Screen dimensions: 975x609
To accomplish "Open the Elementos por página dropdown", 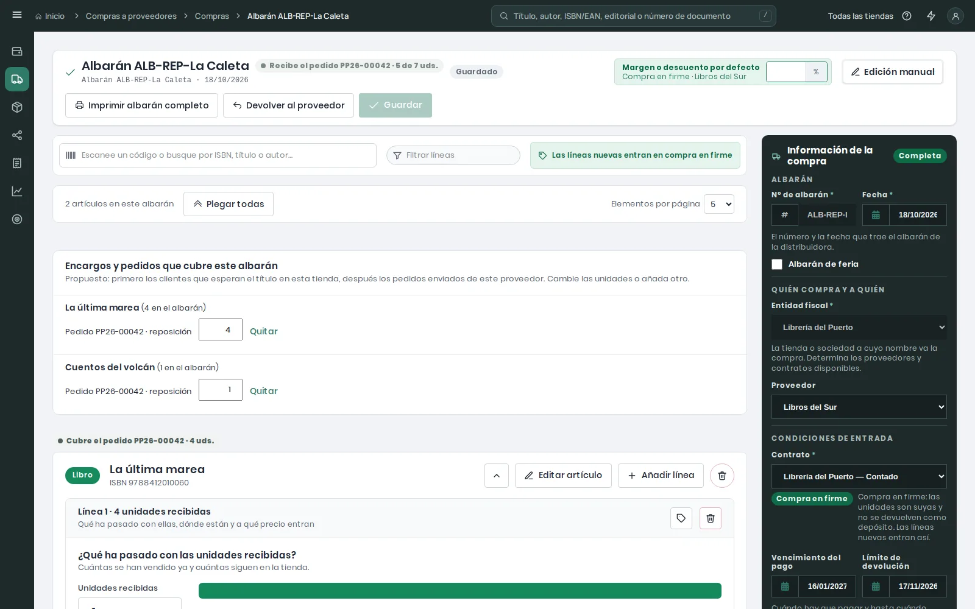I will 719,204.
